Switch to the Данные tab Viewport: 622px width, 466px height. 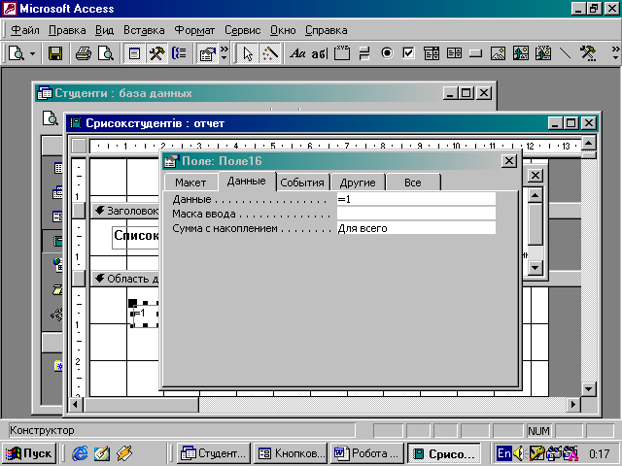(x=246, y=182)
